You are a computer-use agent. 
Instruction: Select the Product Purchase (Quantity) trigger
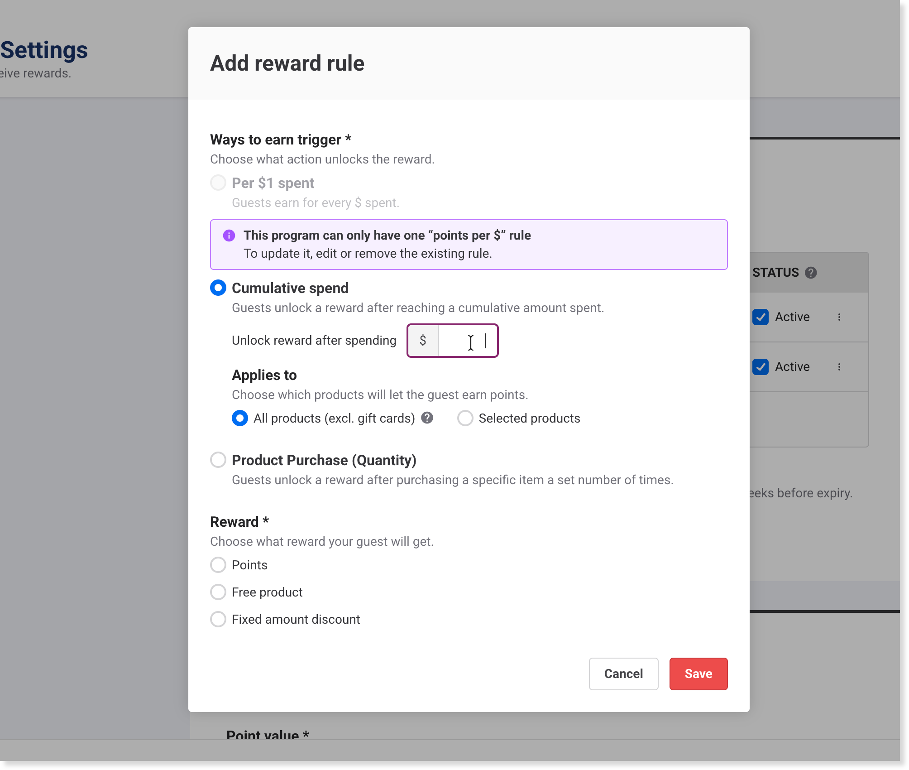click(218, 460)
